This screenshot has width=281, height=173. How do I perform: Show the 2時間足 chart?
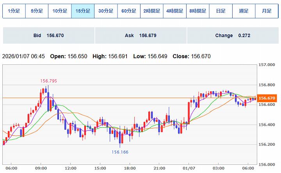click(152, 11)
